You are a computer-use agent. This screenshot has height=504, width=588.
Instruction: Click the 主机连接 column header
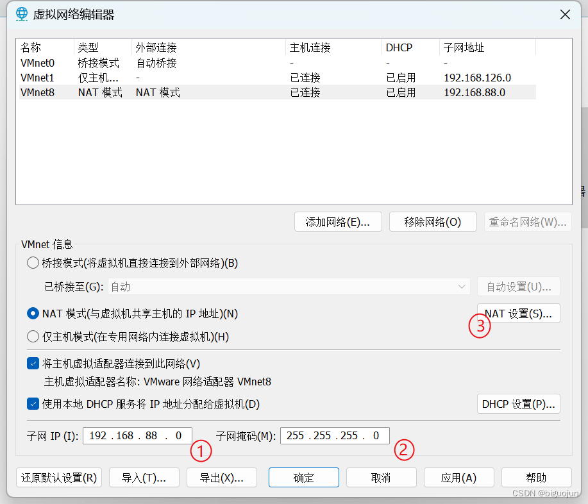tap(333, 47)
